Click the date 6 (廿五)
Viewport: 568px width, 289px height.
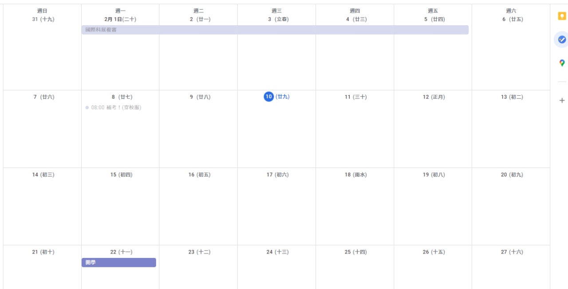pos(512,19)
